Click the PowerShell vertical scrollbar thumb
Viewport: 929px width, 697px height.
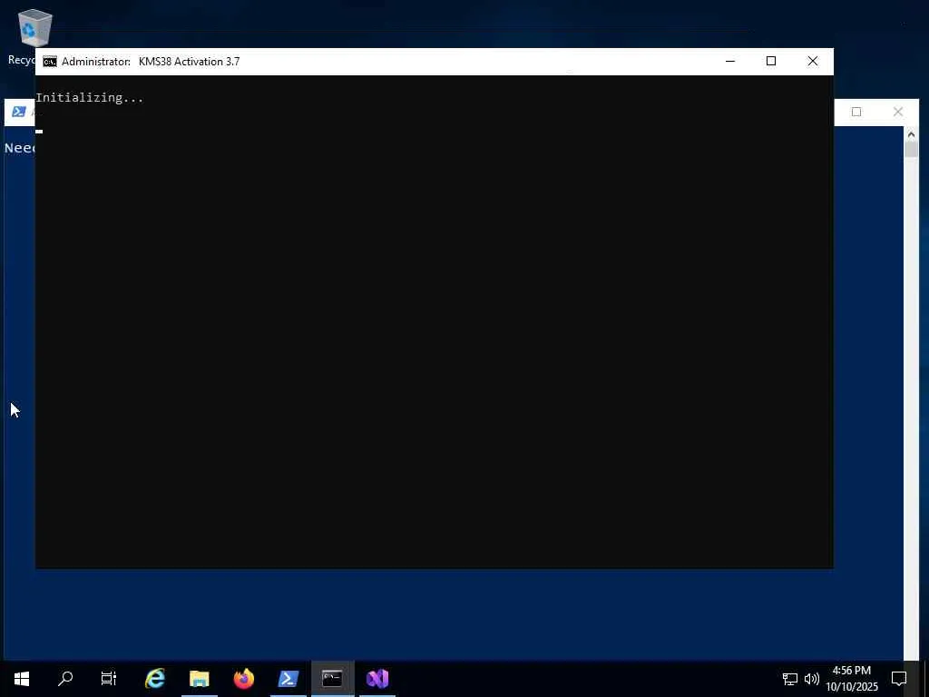pyautogui.click(x=911, y=150)
